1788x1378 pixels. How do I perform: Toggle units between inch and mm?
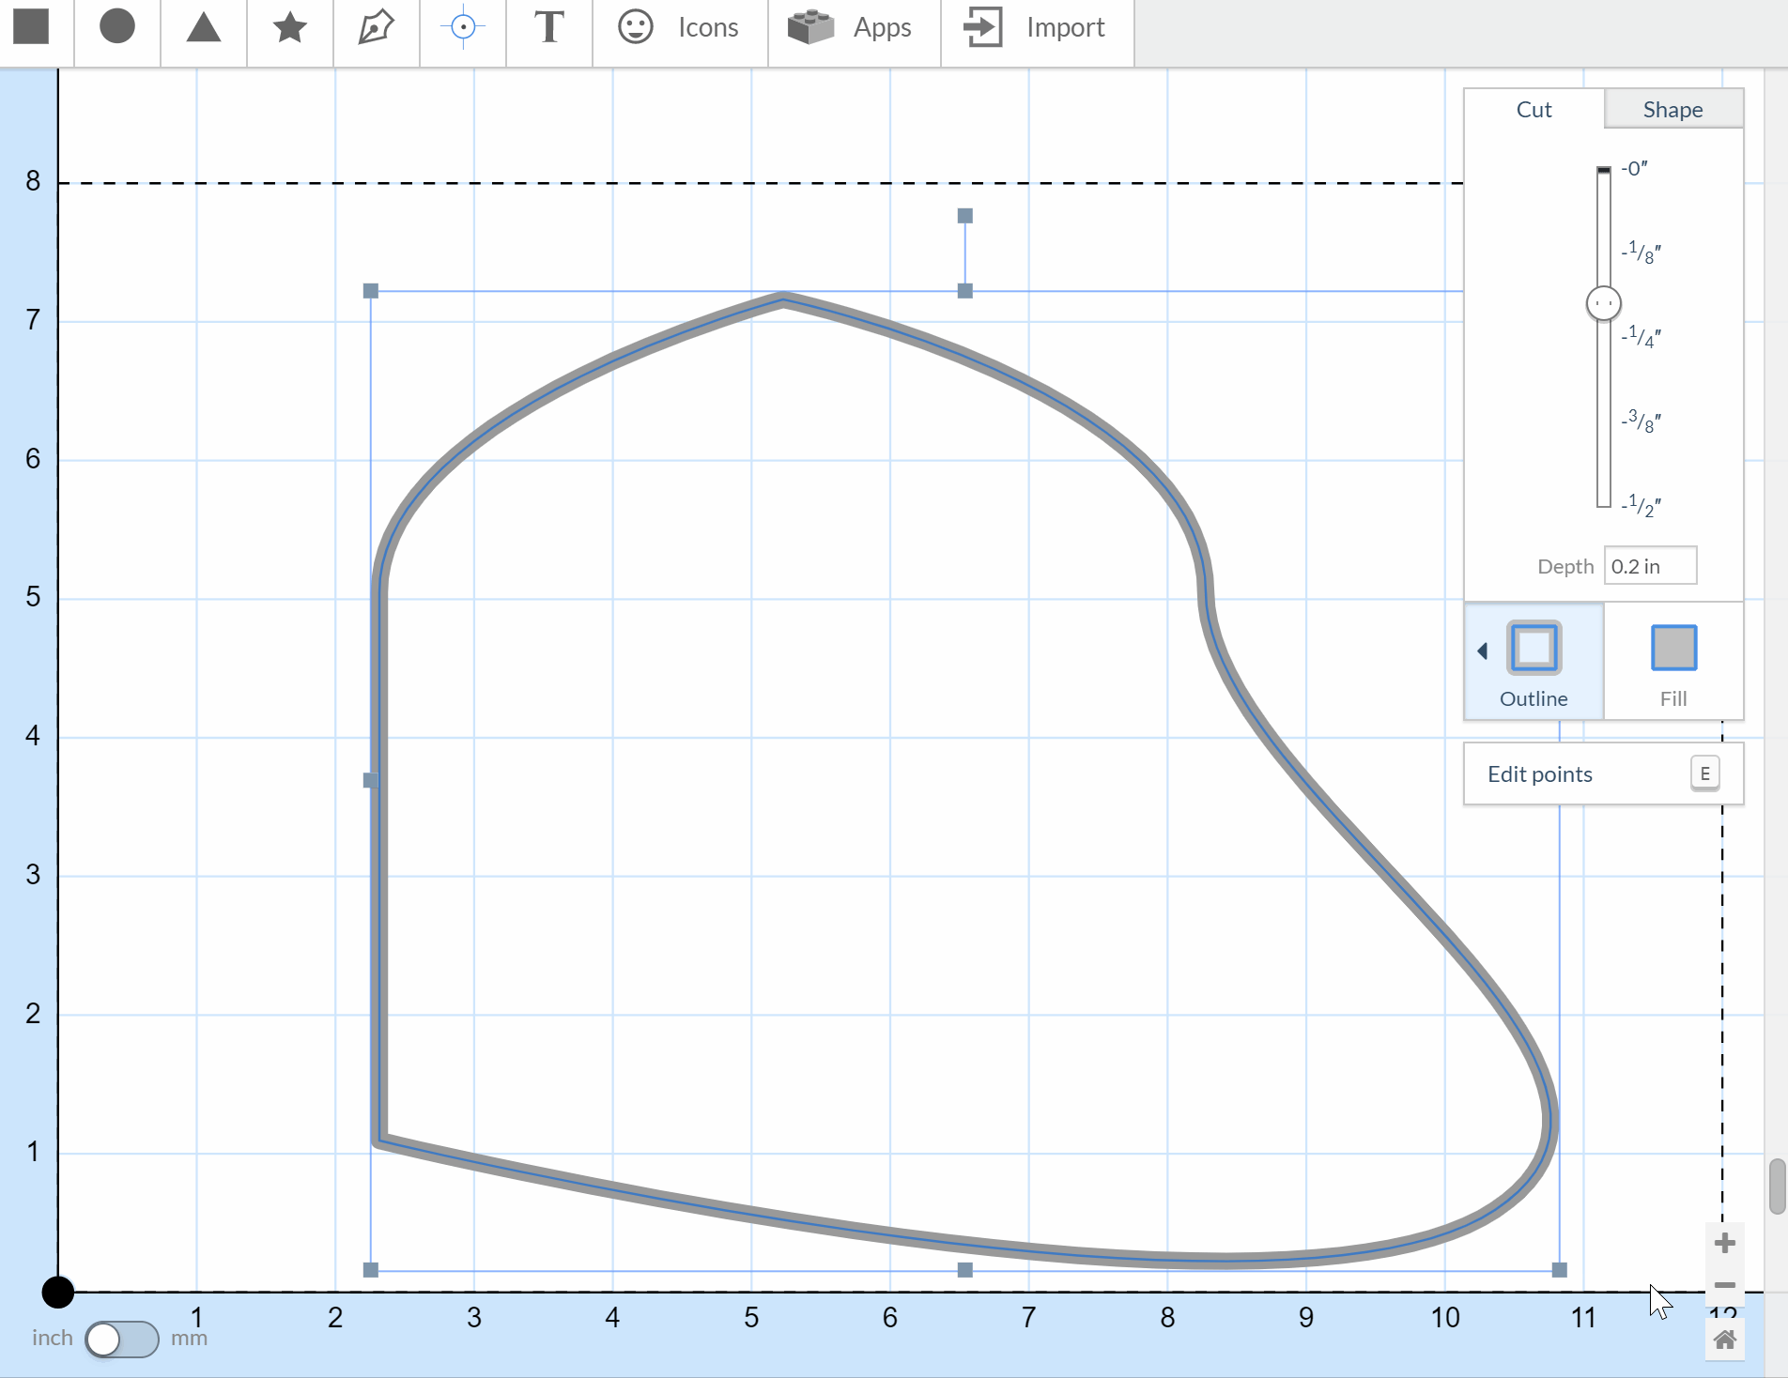121,1339
